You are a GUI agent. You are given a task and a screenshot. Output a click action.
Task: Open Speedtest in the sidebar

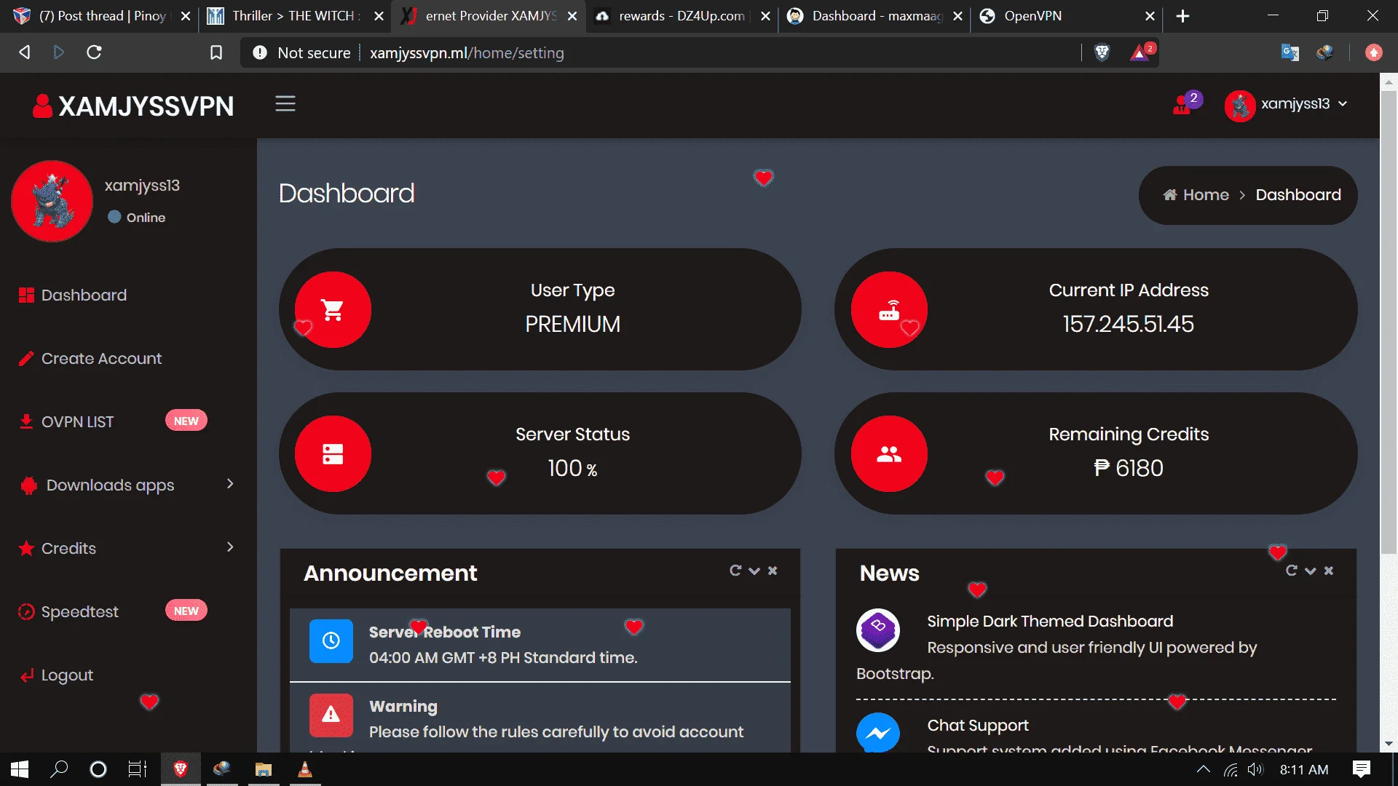click(x=68, y=611)
